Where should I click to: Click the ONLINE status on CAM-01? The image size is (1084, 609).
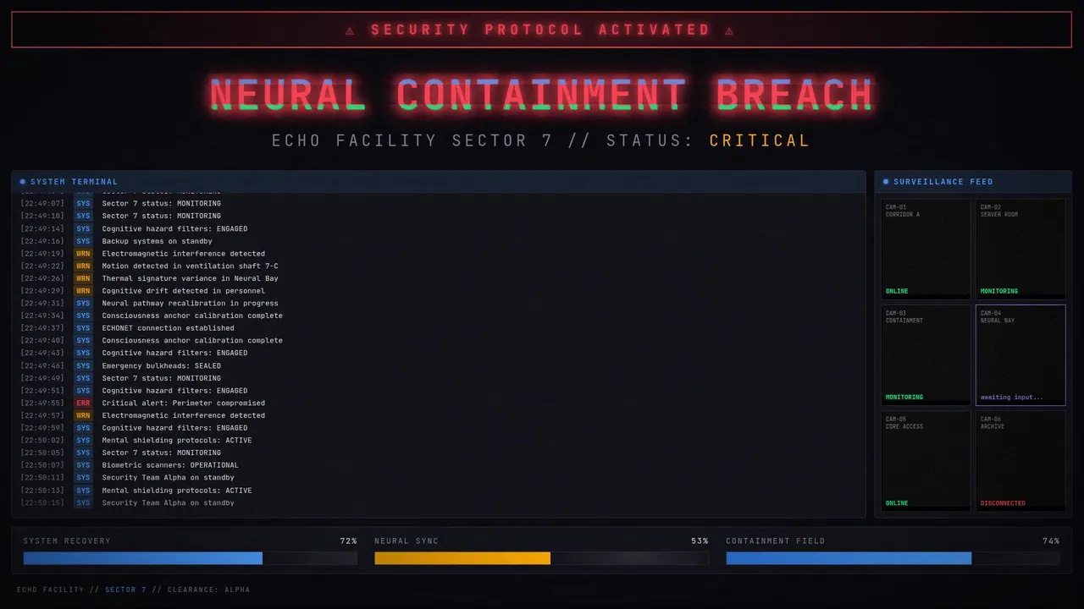click(x=897, y=291)
